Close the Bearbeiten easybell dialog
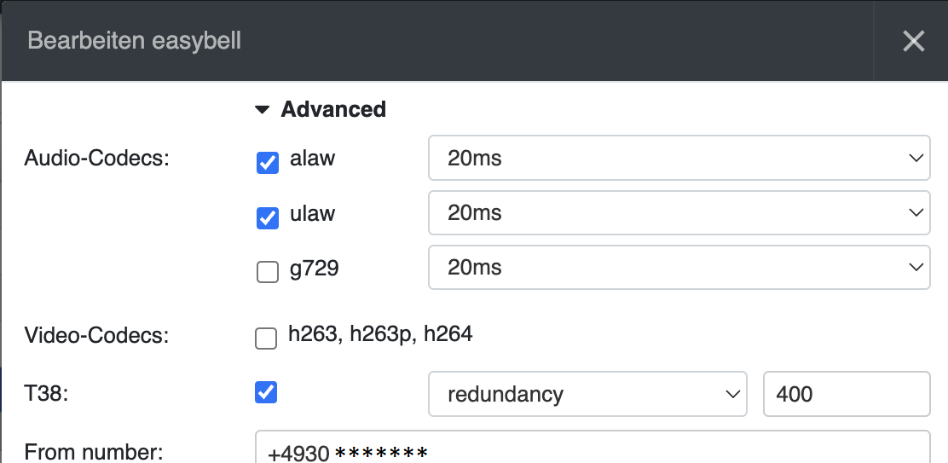Viewport: 948px width, 463px height. [913, 41]
